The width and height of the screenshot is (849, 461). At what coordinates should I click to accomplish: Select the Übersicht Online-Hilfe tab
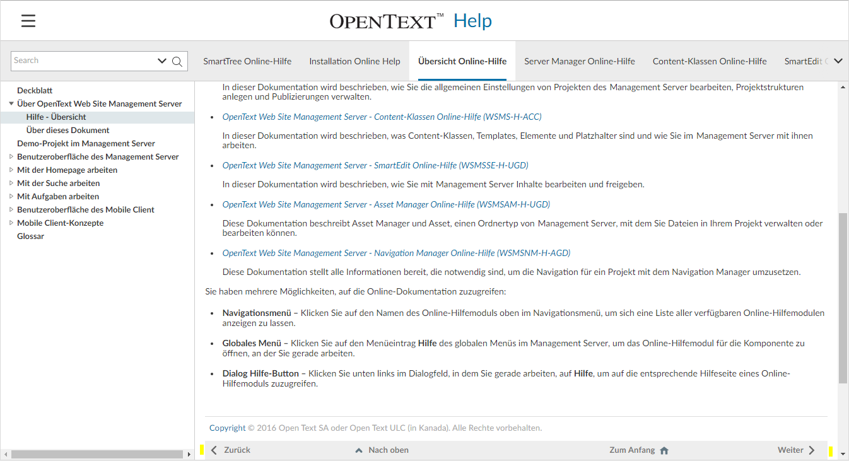coord(462,61)
